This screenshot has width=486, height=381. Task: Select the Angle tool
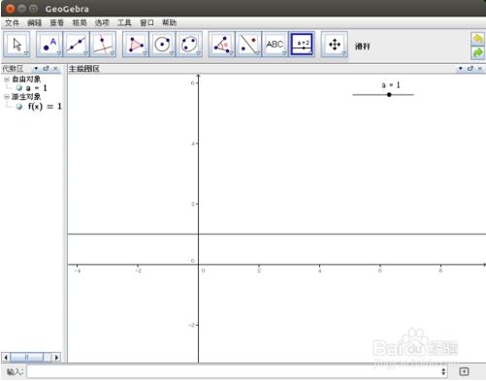tap(221, 45)
